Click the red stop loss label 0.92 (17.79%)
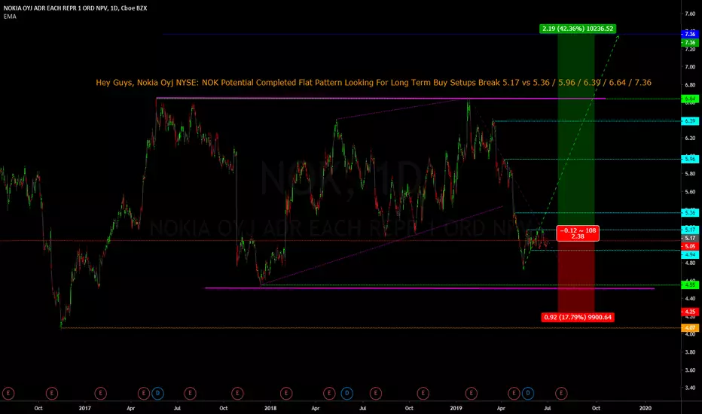Screen dimensions: 702x414 click(578, 318)
